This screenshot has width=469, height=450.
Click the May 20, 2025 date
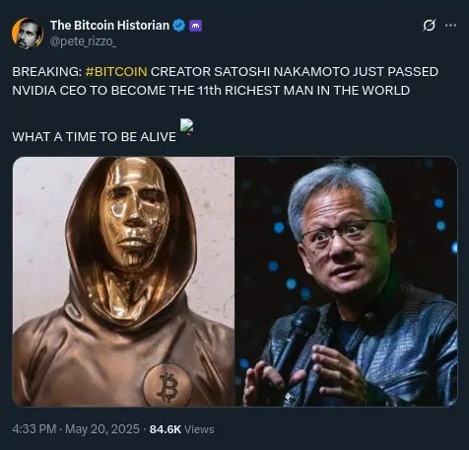(x=102, y=429)
